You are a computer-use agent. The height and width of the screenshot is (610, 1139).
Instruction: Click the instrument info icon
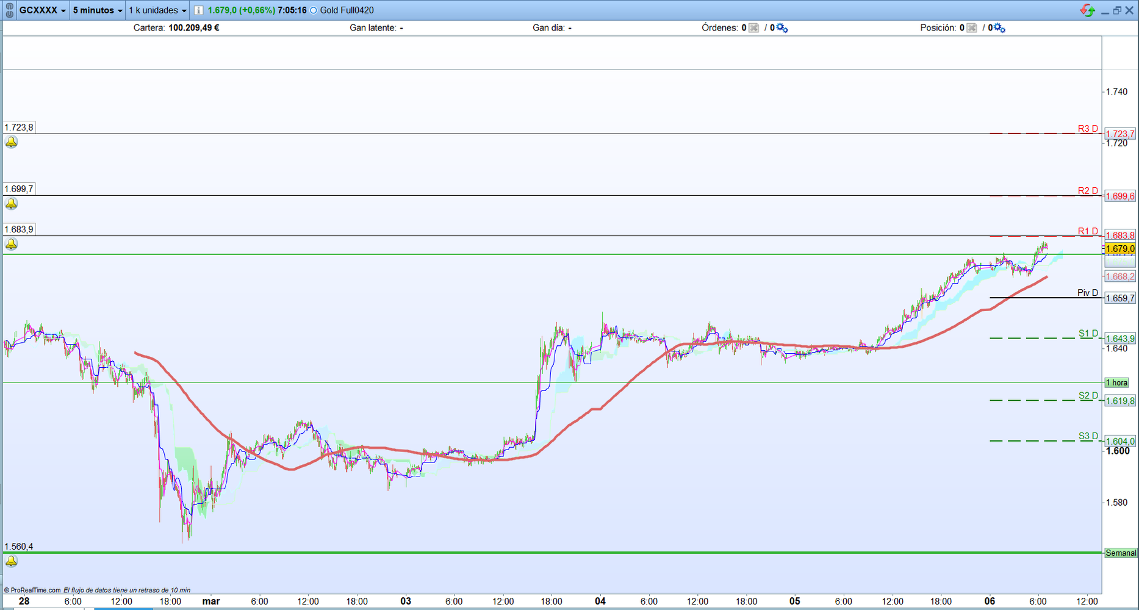click(x=198, y=10)
